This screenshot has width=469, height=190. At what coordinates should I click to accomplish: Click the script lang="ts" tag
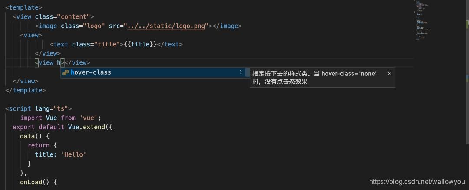(38, 109)
